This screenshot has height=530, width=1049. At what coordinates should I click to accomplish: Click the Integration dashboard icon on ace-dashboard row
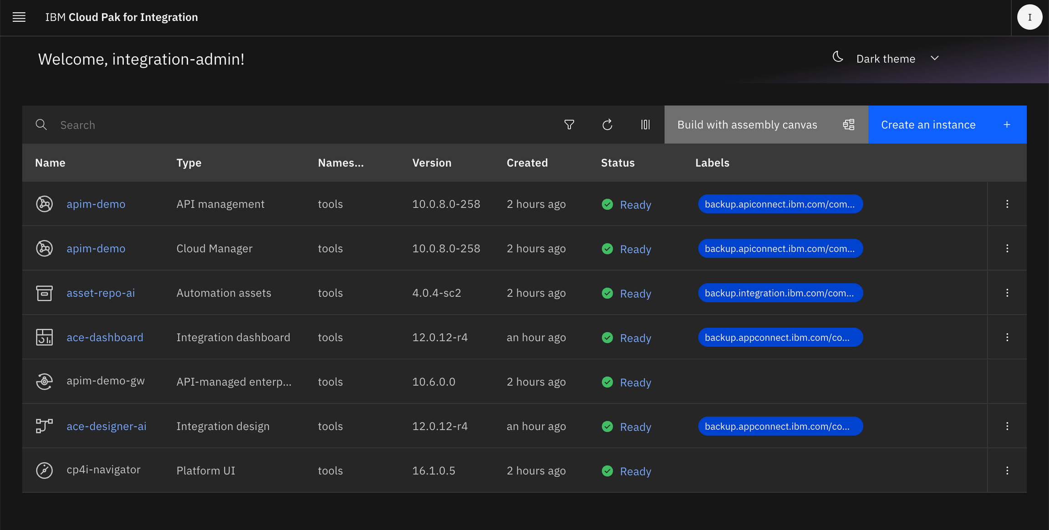[44, 337]
